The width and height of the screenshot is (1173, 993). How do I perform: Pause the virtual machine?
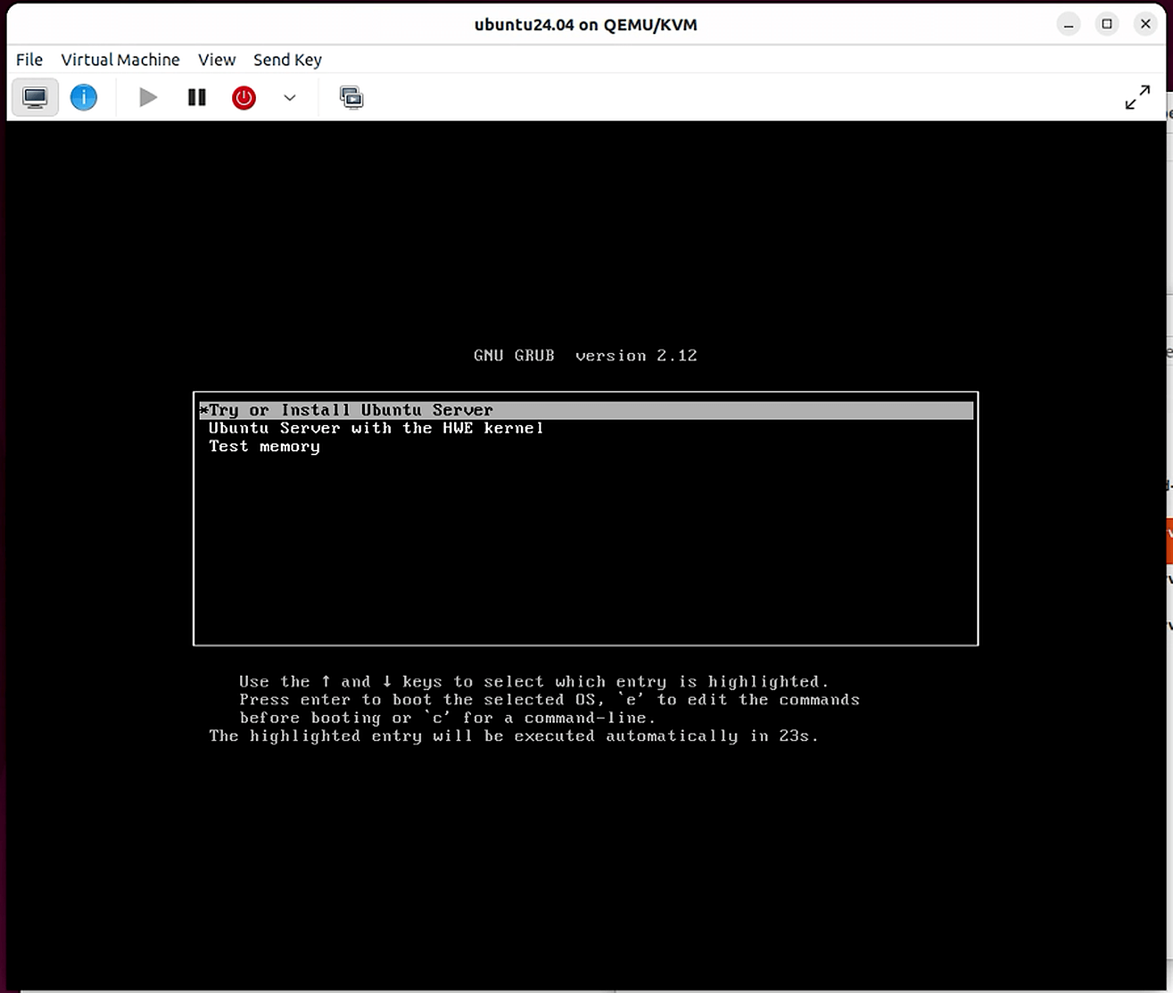point(196,98)
